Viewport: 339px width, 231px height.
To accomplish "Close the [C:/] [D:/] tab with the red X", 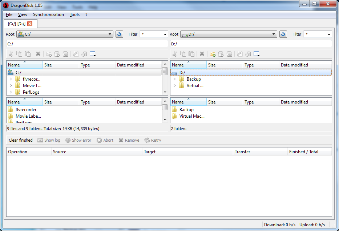I will [30, 24].
